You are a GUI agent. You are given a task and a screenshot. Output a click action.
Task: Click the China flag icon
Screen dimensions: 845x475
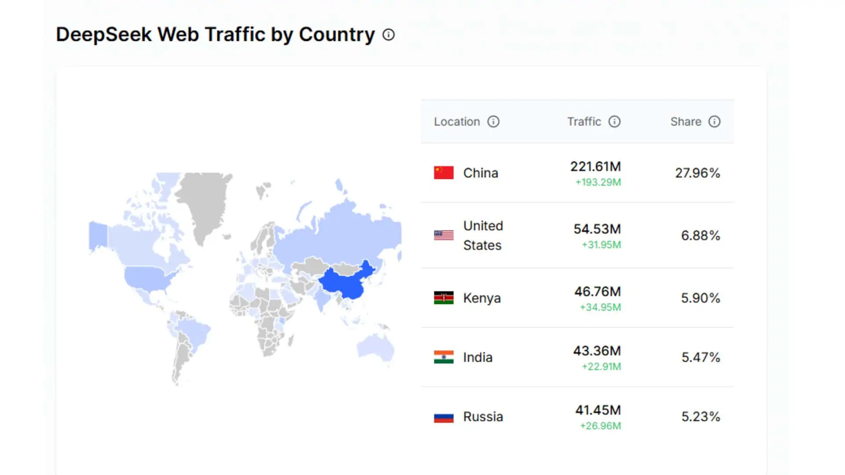pyautogui.click(x=443, y=173)
